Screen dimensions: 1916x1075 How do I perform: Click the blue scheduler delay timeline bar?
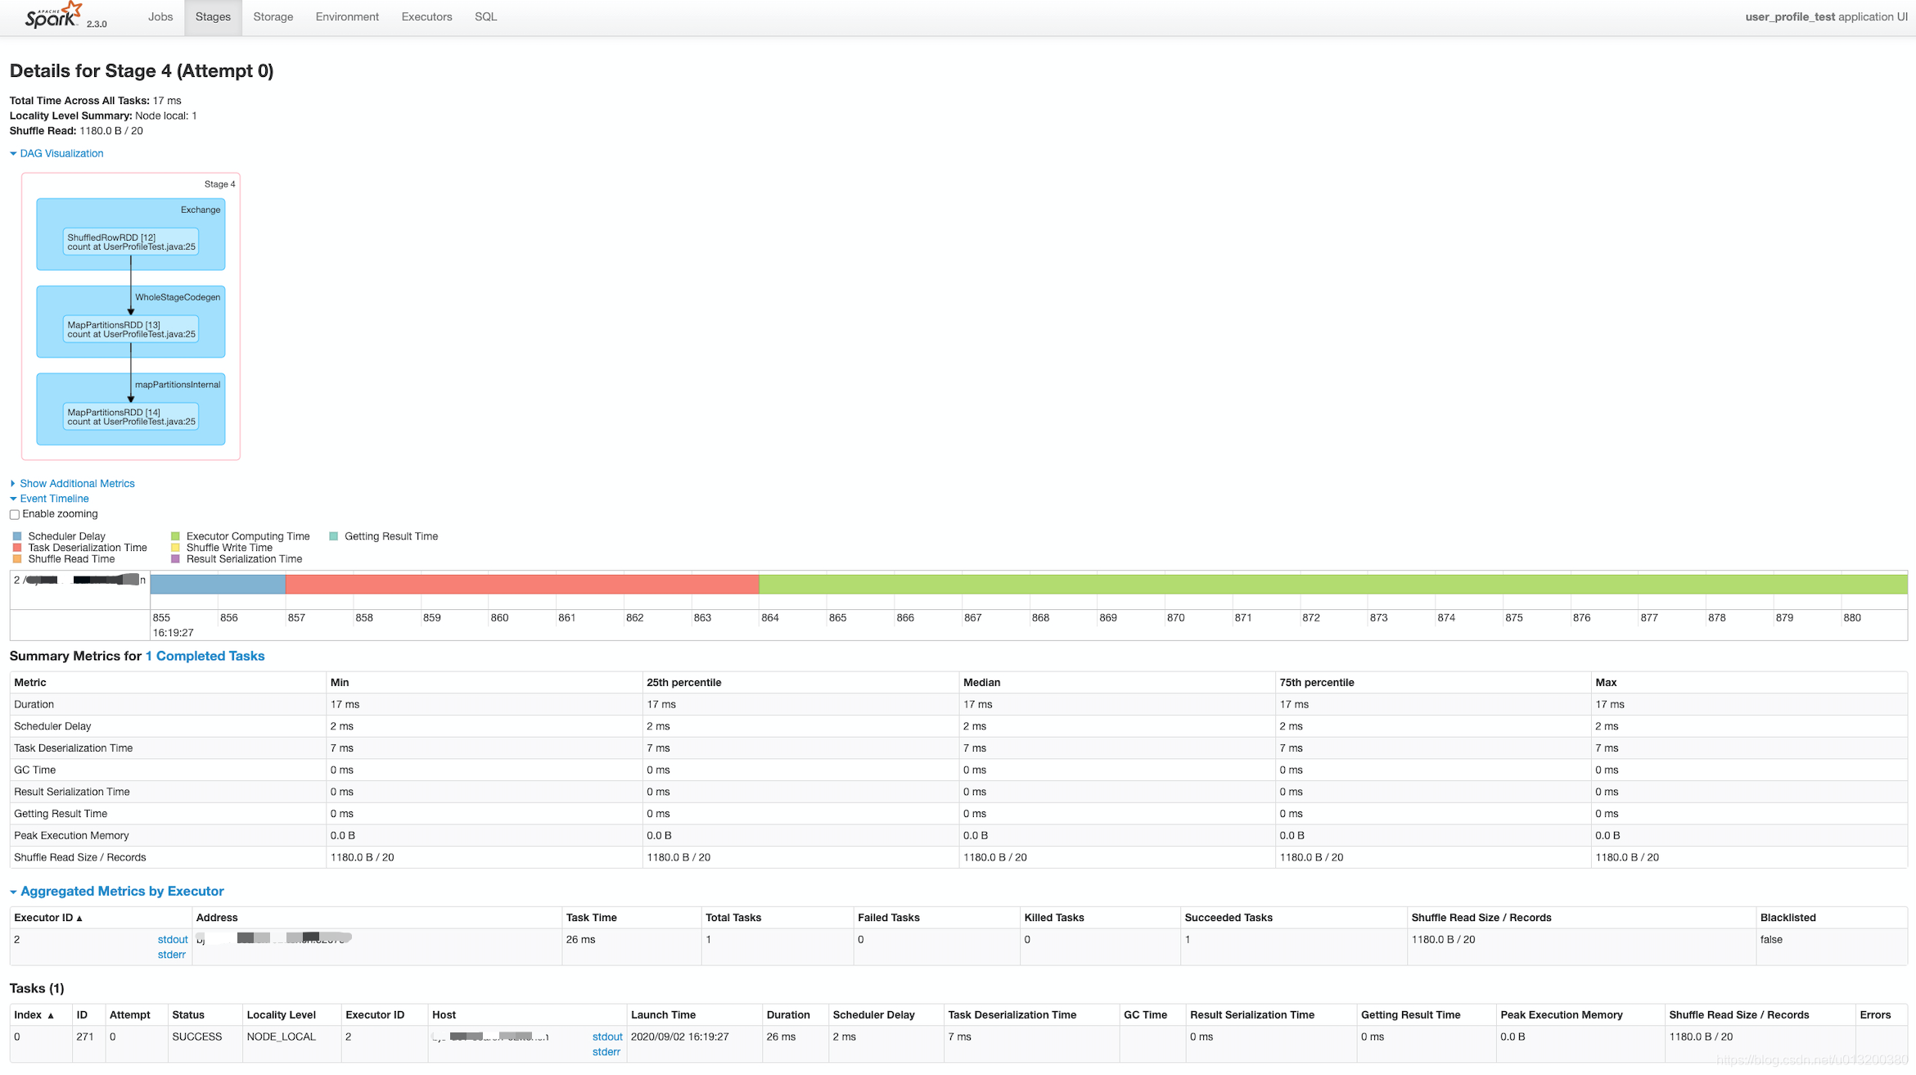click(x=218, y=584)
